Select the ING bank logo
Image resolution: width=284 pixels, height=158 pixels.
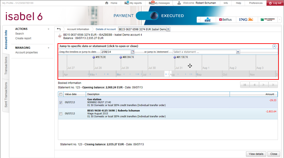[x=246, y=19]
